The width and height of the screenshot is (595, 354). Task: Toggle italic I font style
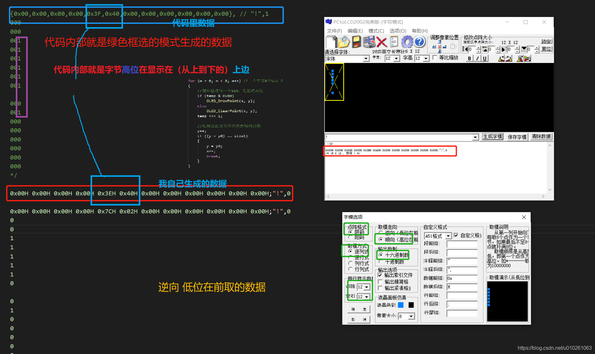477,58
